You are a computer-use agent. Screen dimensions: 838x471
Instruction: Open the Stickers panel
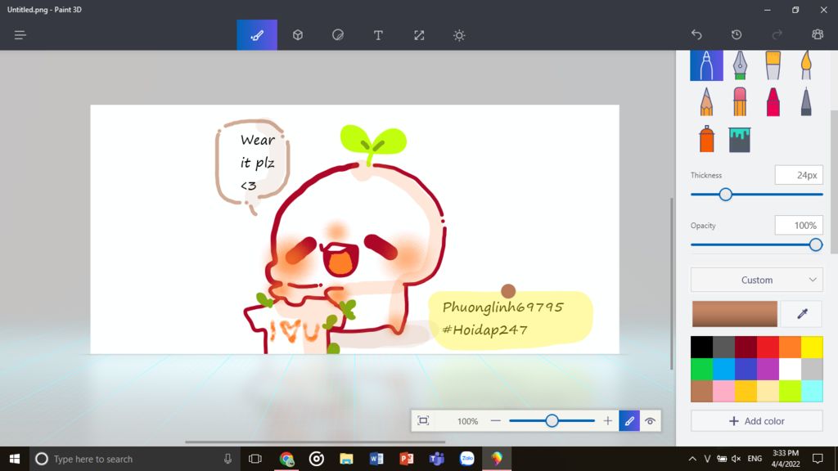click(x=337, y=35)
